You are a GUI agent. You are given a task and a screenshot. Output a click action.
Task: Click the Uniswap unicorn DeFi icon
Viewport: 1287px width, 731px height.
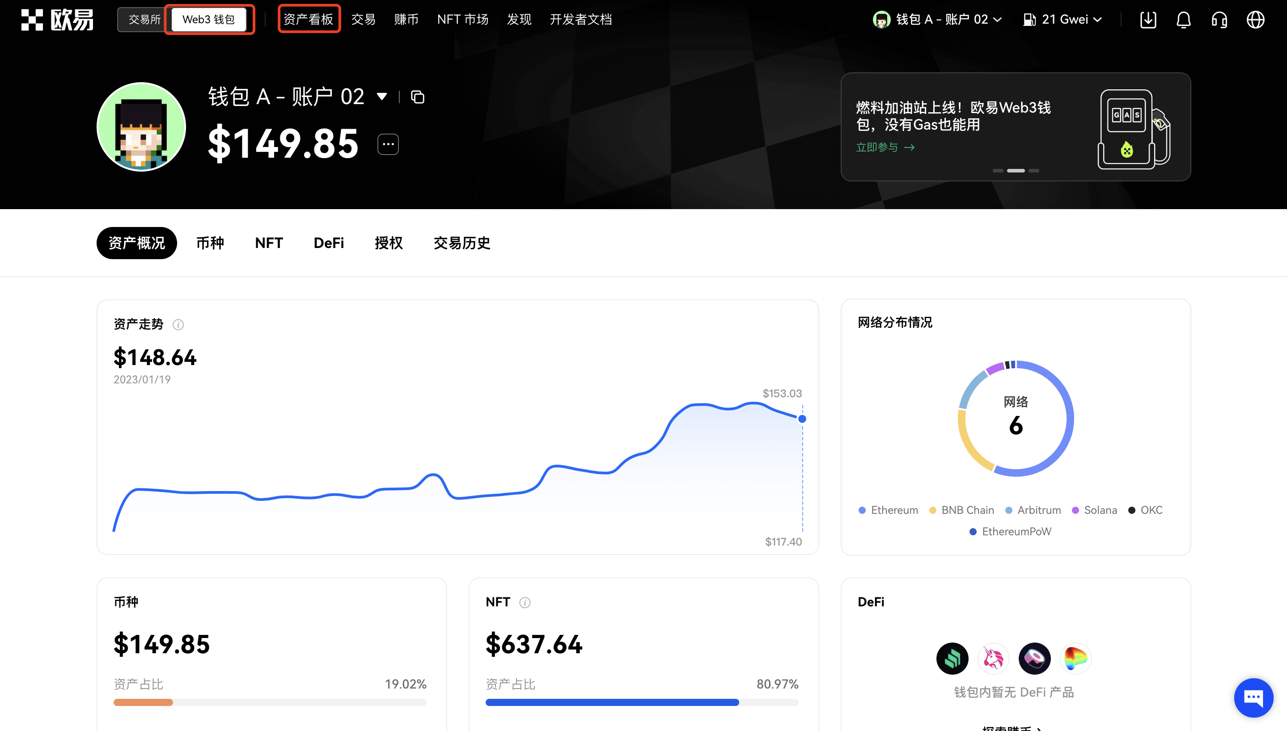[993, 658]
